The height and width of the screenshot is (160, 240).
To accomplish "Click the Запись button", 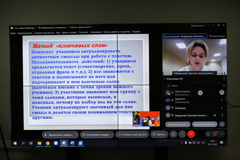I will (x=159, y=134).
